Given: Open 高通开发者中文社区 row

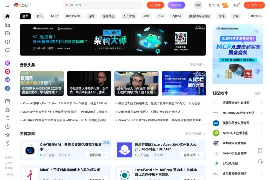Looking at the screenshot, I should 238,103.
